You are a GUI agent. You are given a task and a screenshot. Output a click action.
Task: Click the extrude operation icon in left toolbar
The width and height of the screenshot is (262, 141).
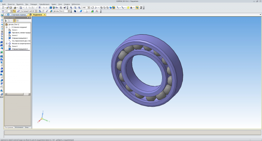coord(2,42)
